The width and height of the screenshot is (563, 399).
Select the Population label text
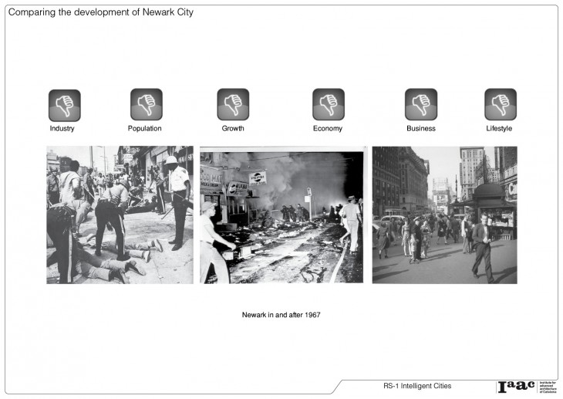(145, 129)
